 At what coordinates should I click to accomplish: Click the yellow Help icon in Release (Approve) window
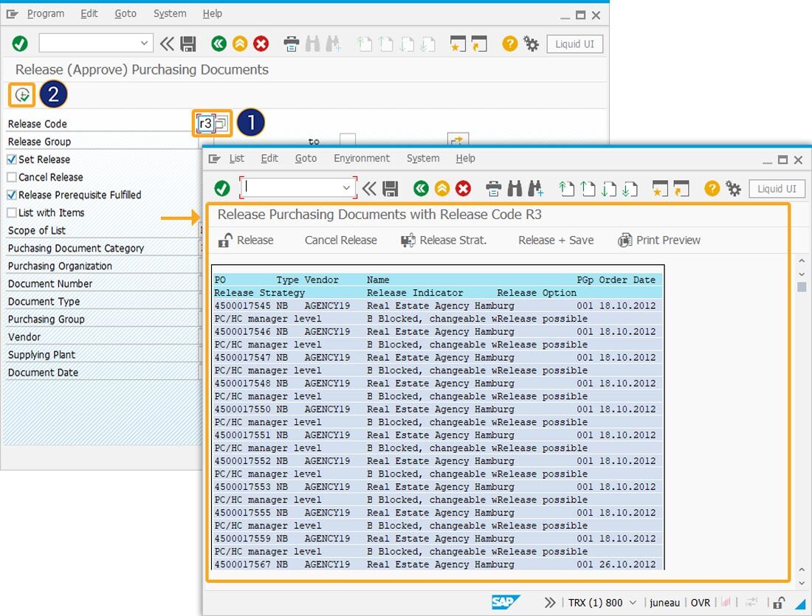coord(509,44)
